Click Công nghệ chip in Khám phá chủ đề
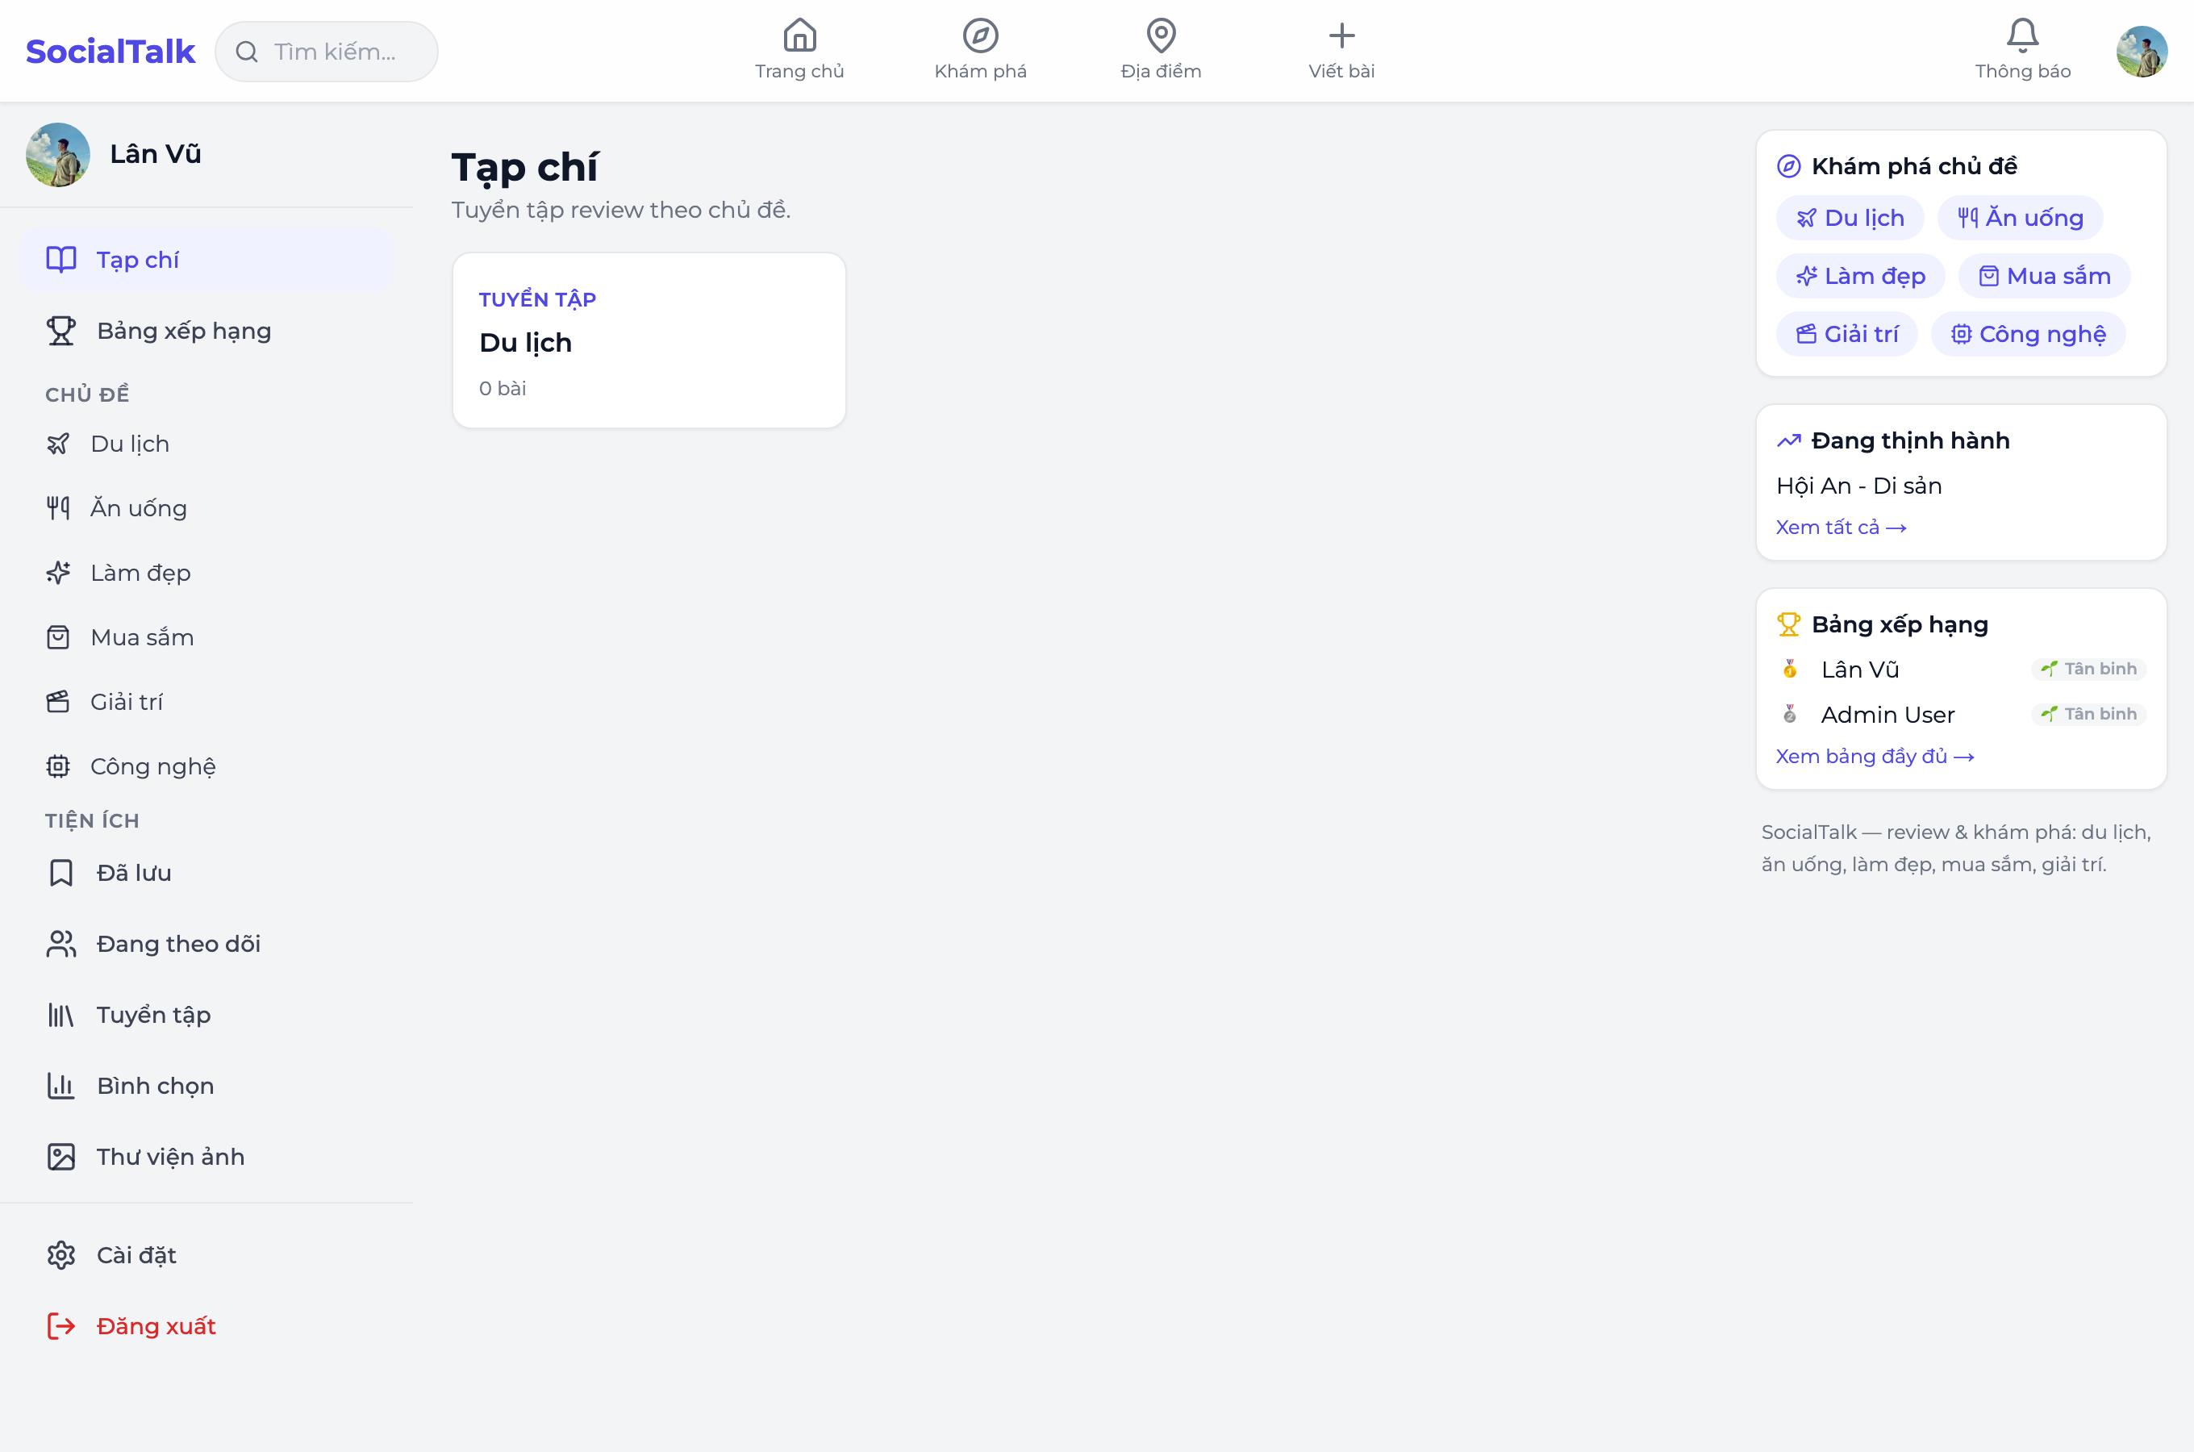Screen dimensions: 2194x1452 (x=2027, y=334)
